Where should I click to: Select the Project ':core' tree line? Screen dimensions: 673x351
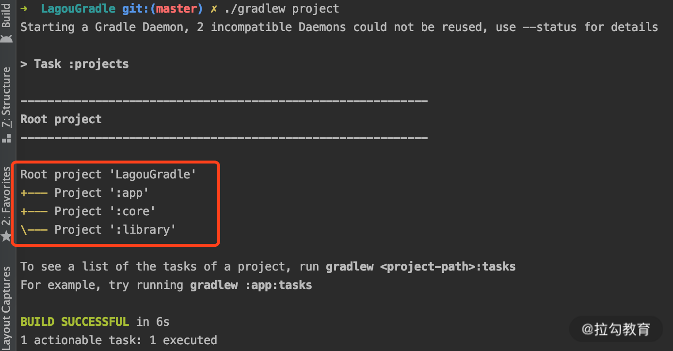[88, 211]
